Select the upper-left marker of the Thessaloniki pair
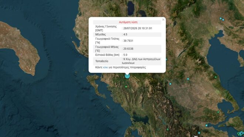244x137 pixels. click(220, 19)
